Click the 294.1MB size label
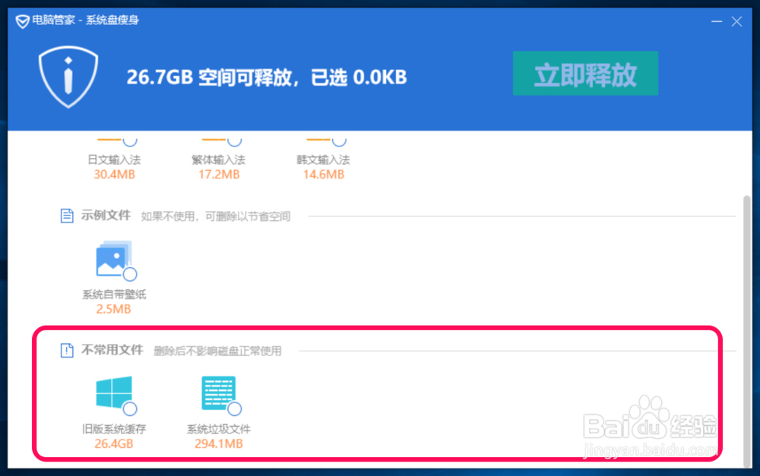This screenshot has width=760, height=476. pyautogui.click(x=219, y=443)
